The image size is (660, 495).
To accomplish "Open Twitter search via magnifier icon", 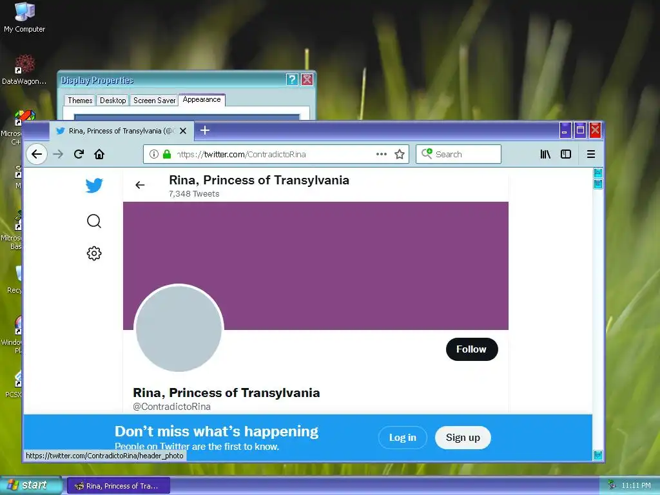I will point(94,221).
